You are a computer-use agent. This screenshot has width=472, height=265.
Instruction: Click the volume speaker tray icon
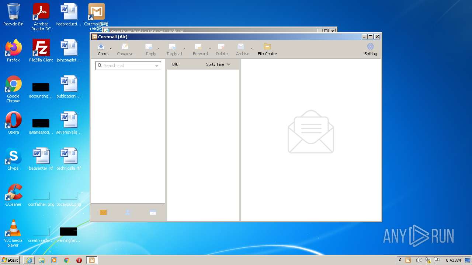click(419, 260)
